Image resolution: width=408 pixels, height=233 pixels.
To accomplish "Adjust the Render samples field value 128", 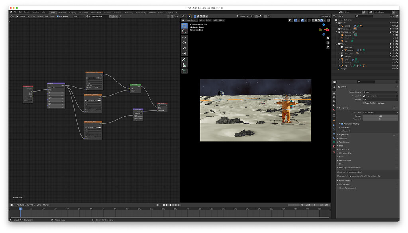I will tap(380, 116).
